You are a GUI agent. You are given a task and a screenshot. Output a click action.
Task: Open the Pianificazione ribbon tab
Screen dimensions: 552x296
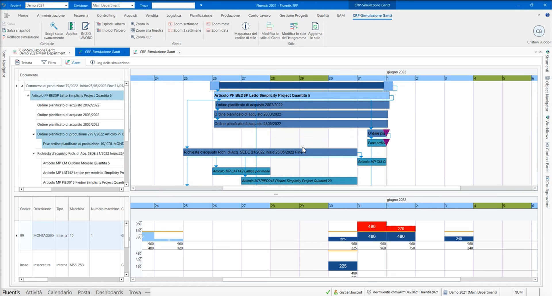coord(201,16)
